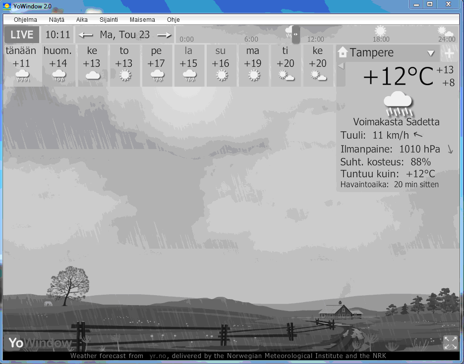Click the Voimakasta Sadetta text
464x364 pixels.
(x=396, y=122)
